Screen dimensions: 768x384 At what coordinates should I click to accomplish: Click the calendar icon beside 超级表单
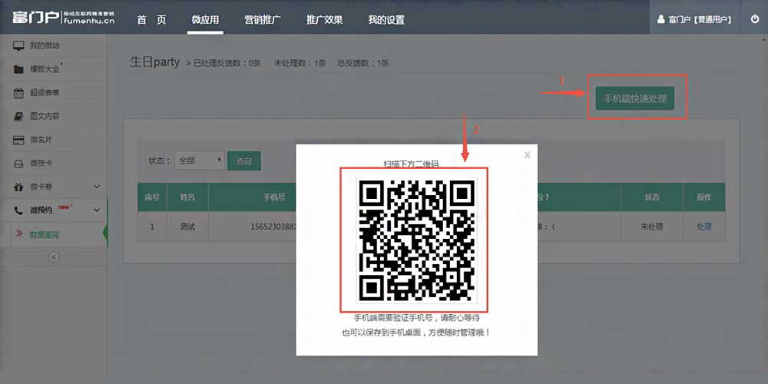tap(18, 93)
